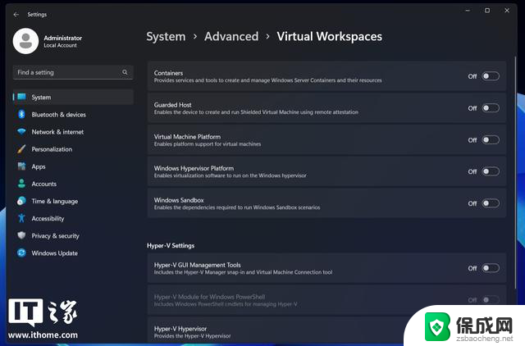Turn on Virtual Machine Platform
Screen dimensions: 525x346
[491, 140]
